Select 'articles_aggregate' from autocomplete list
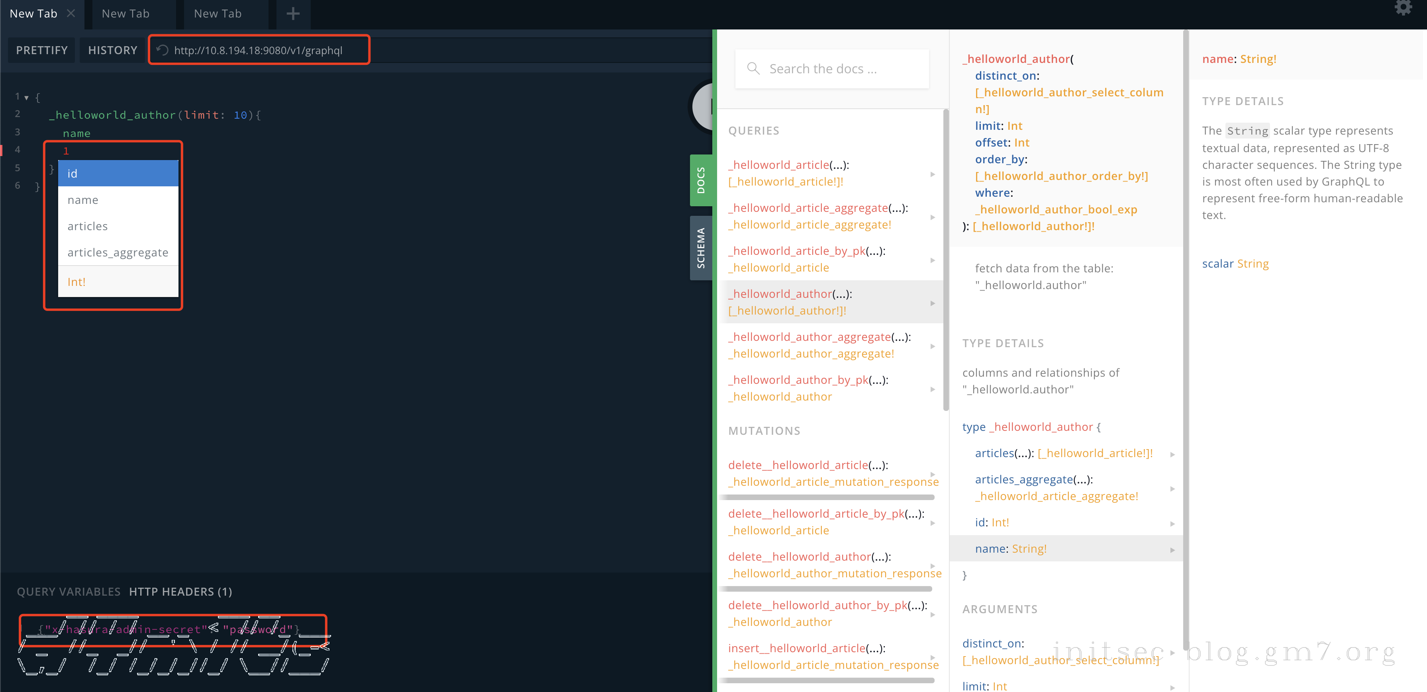 pos(118,252)
